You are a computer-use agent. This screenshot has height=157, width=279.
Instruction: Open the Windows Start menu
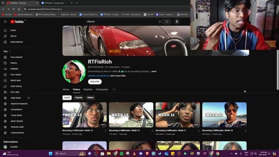51,154
